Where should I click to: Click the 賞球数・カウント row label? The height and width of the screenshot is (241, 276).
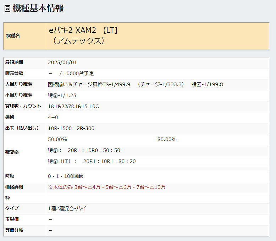pos(23,106)
